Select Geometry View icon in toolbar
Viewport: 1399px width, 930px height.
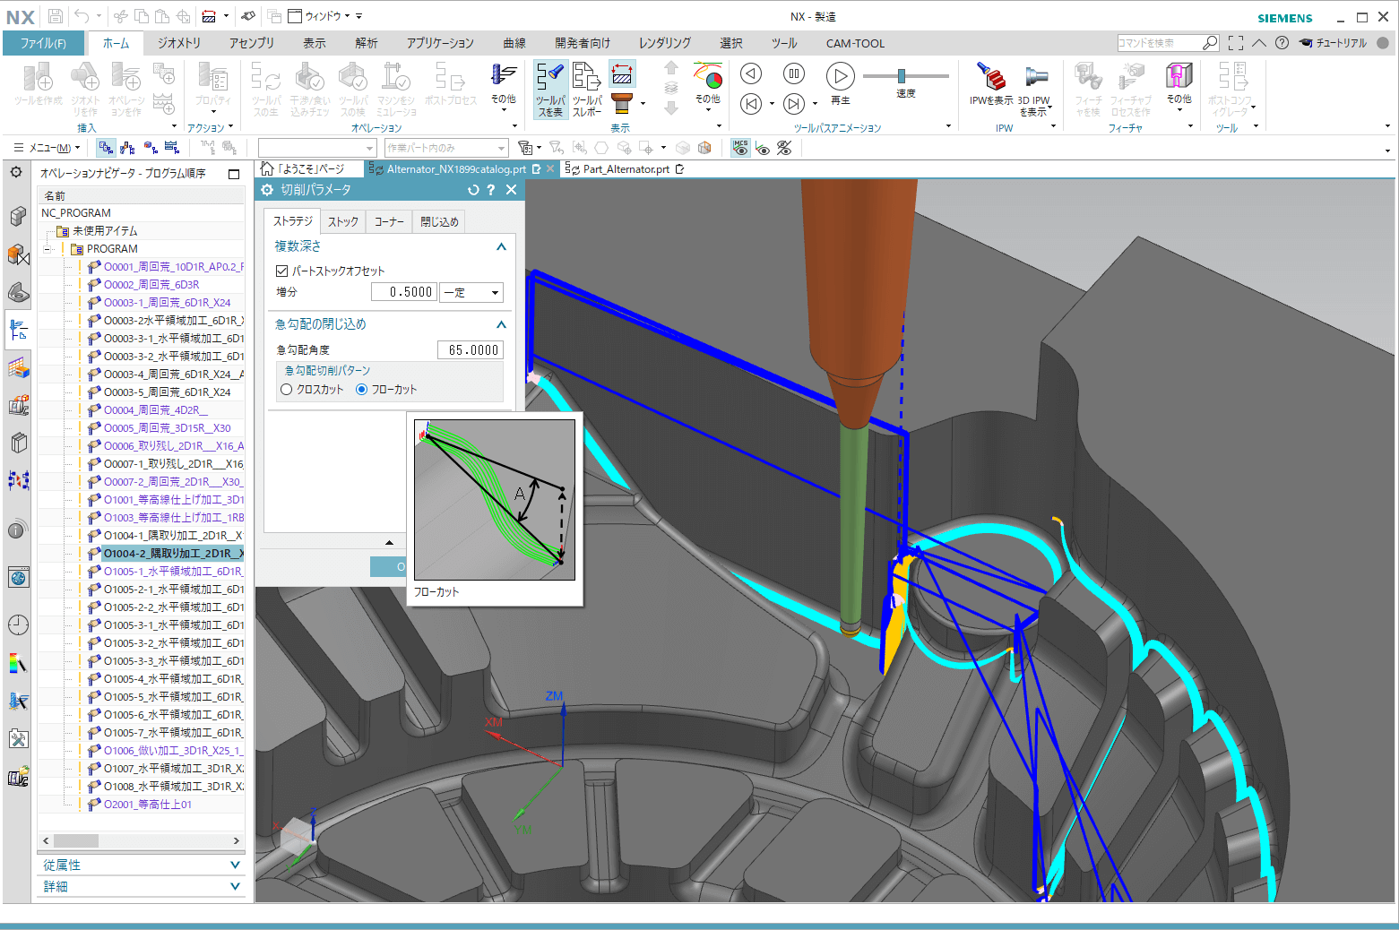(x=150, y=148)
